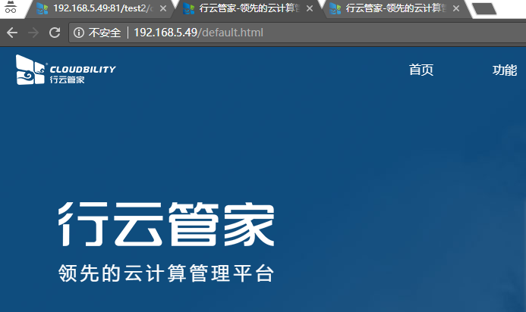This screenshot has height=312, width=526.
Task: Select the second 行云管家 tab
Action: coord(247,8)
